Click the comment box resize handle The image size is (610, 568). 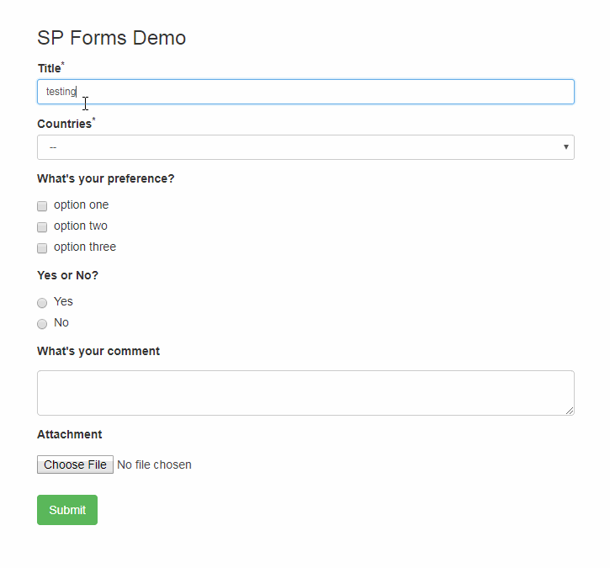570,411
